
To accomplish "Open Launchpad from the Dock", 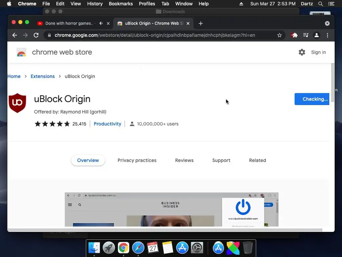I will 109,248.
